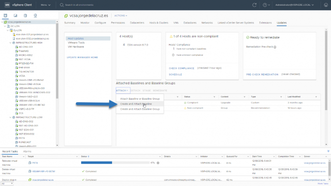Select VM Hardware in side list
This screenshot has height=186, width=331.
click(76, 47)
